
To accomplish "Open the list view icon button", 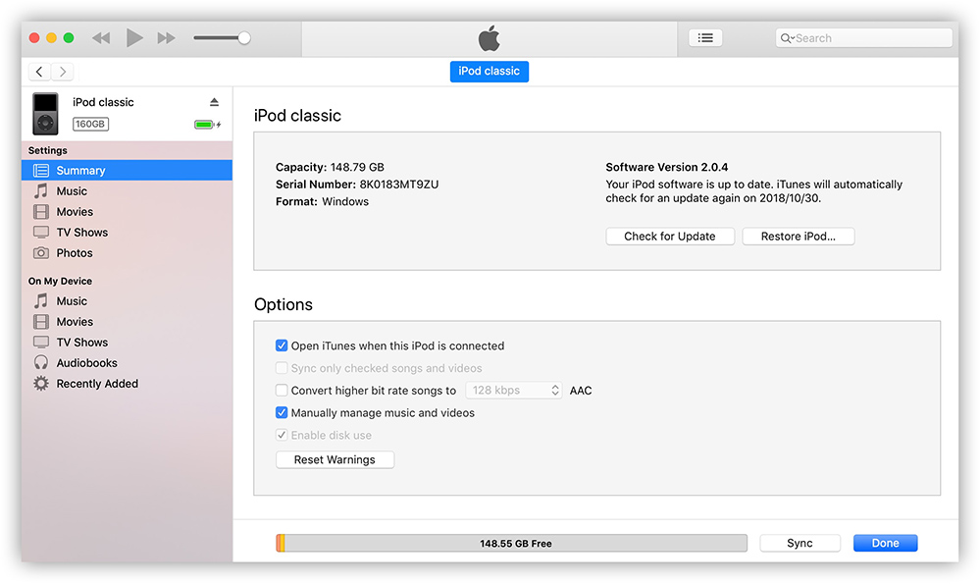I will click(x=704, y=38).
